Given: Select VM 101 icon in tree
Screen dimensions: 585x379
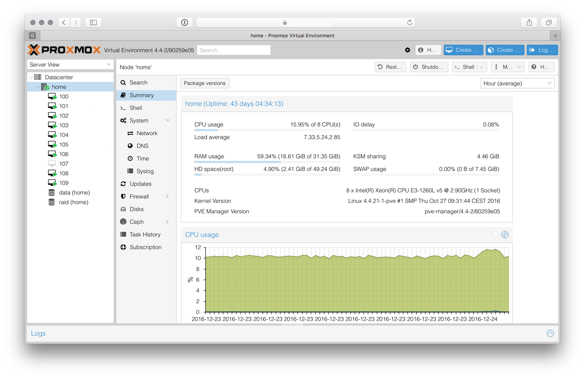Looking at the screenshot, I should point(52,106).
